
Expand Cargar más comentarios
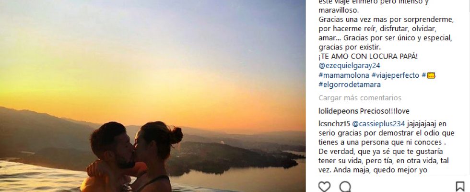tap(360, 98)
